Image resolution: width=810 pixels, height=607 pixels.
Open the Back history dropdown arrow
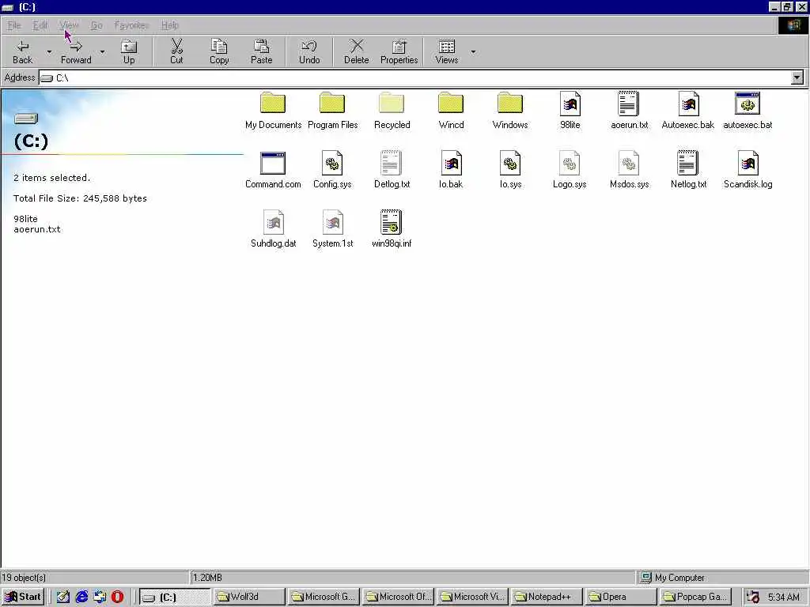click(49, 51)
